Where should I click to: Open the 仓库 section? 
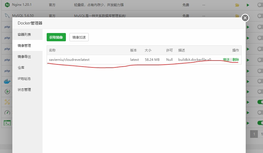27,68
